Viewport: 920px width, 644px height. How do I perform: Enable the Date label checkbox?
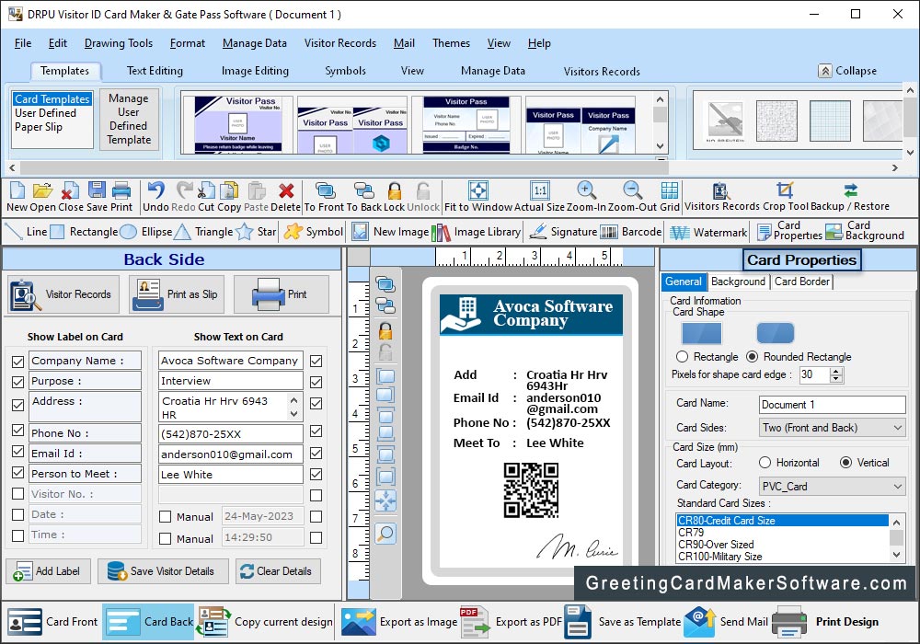tap(18, 514)
